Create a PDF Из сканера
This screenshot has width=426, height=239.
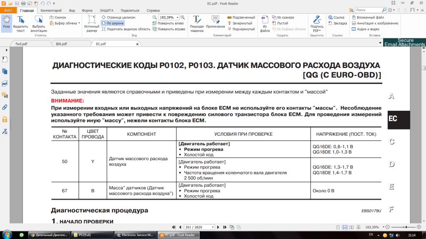point(283,17)
